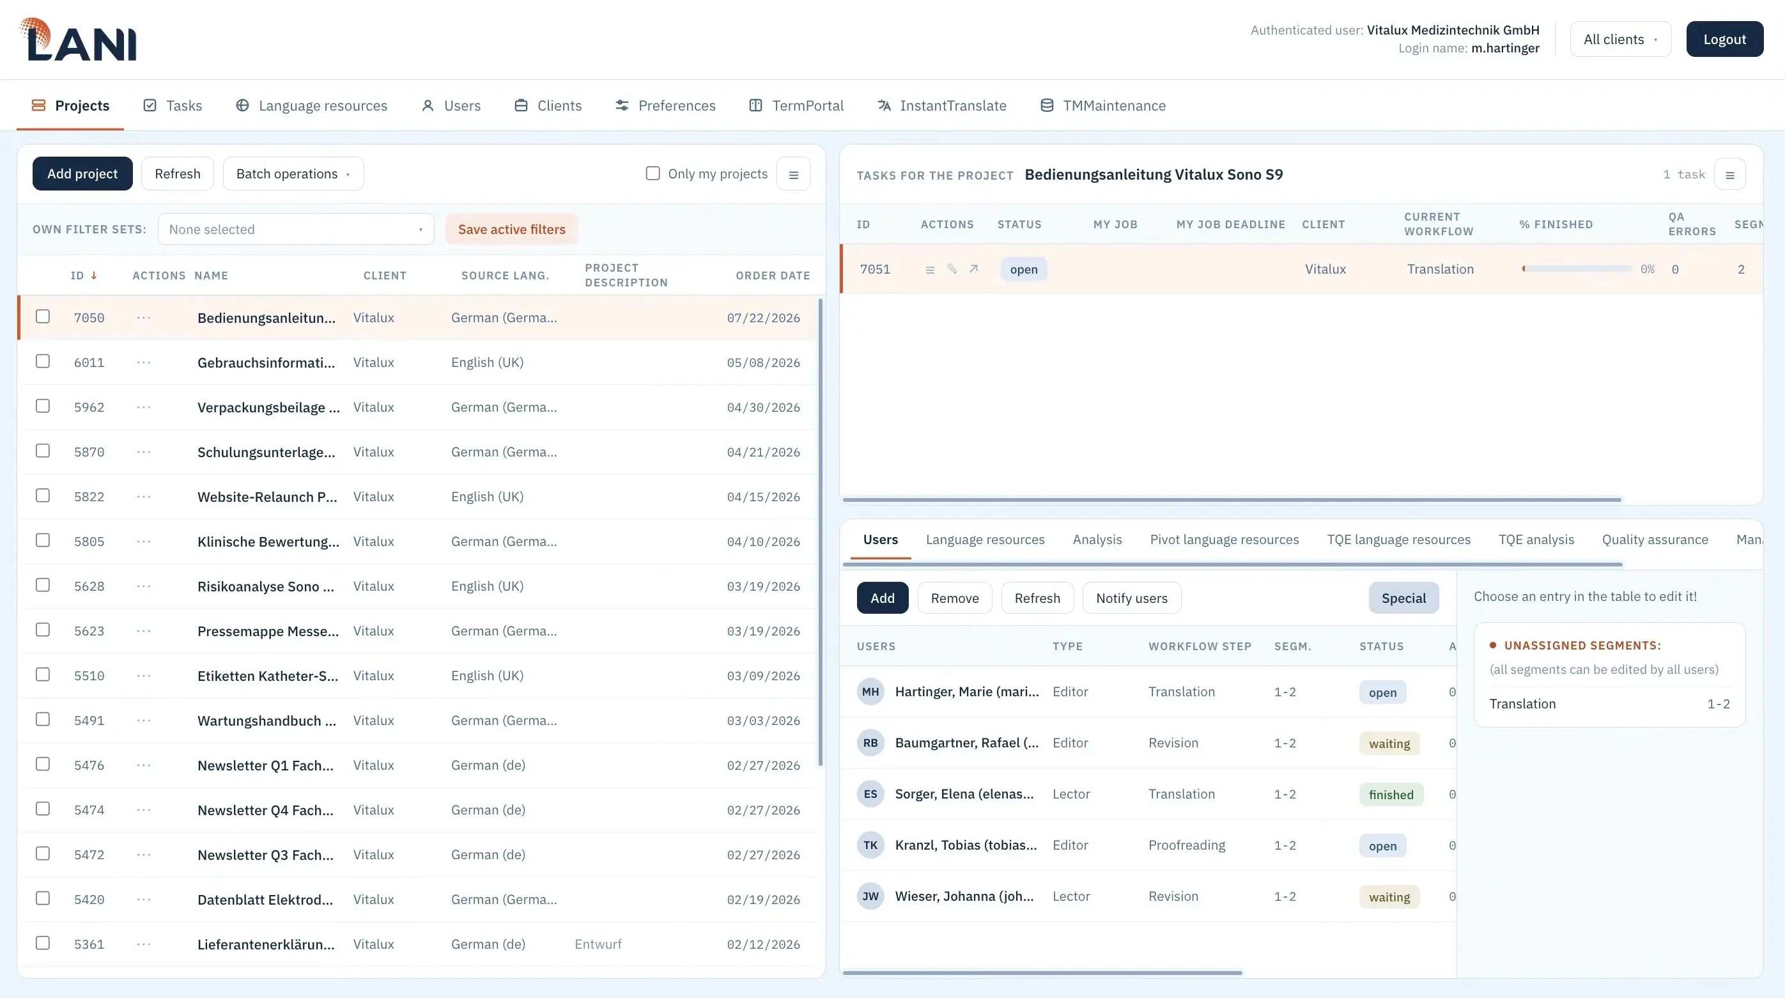Expand the actions menu for project 5491
This screenshot has height=998, width=1785.
click(143, 721)
